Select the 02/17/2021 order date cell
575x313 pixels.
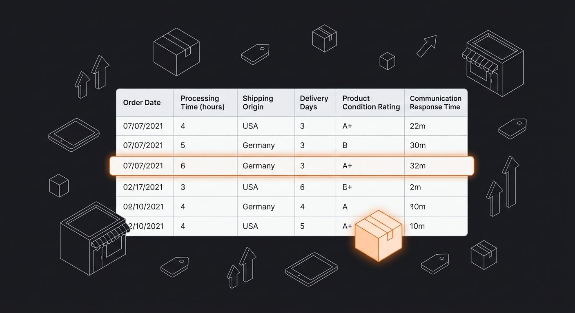click(143, 187)
